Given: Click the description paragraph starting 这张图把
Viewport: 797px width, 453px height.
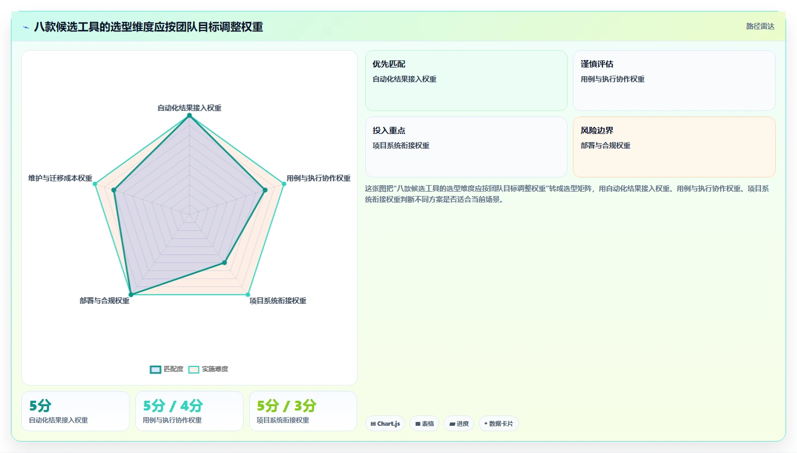Looking at the screenshot, I should tap(567, 194).
